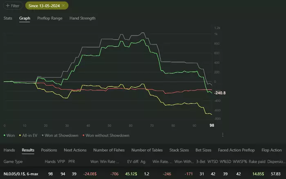Toggle Won without Showdown legend entry
This screenshot has height=179, width=286.
pyautogui.click(x=106, y=135)
